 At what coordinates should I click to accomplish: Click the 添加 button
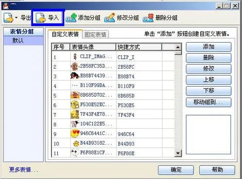pyautogui.click(x=209, y=47)
